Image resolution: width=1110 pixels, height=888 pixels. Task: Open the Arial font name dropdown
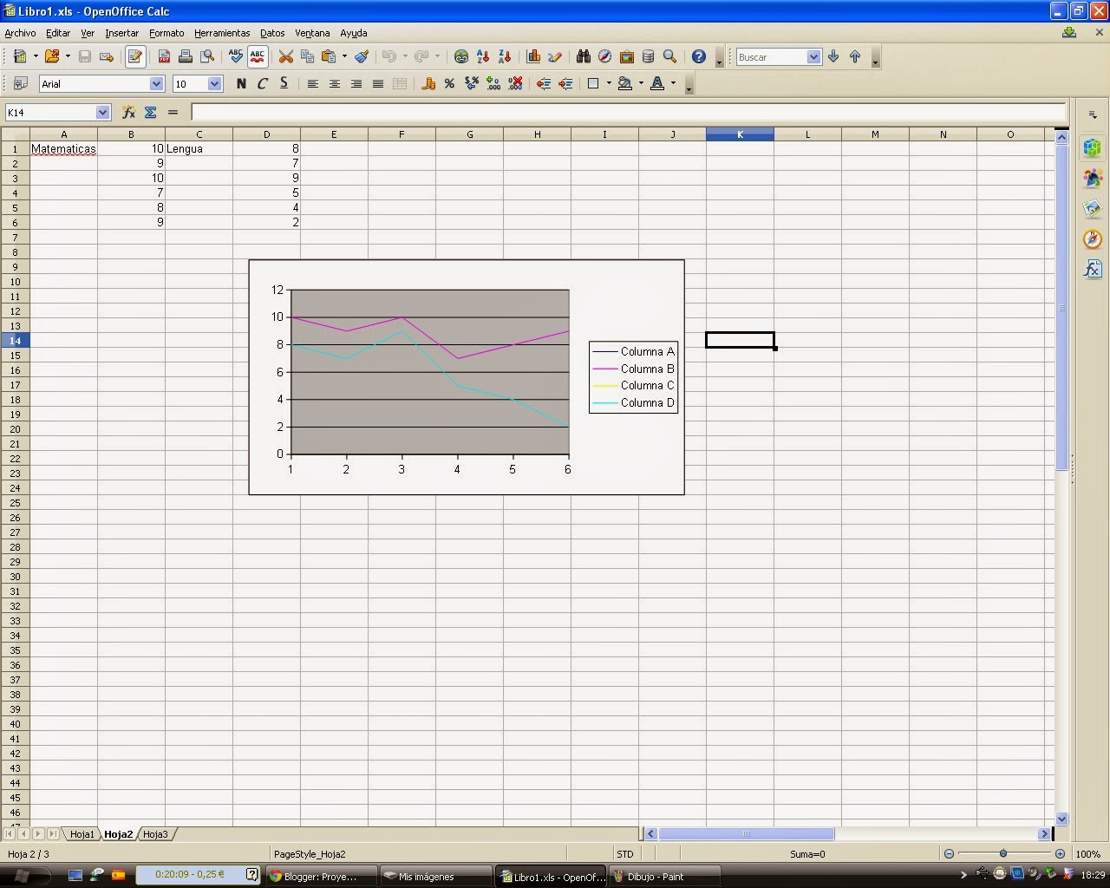pyautogui.click(x=156, y=83)
